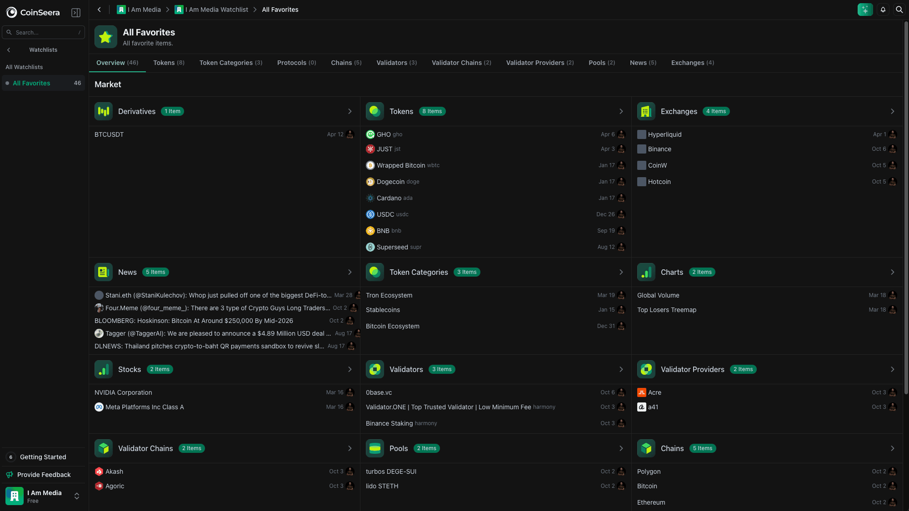Image resolution: width=909 pixels, height=511 pixels.
Task: Click the Meta Platforms logo icon
Action: point(99,407)
